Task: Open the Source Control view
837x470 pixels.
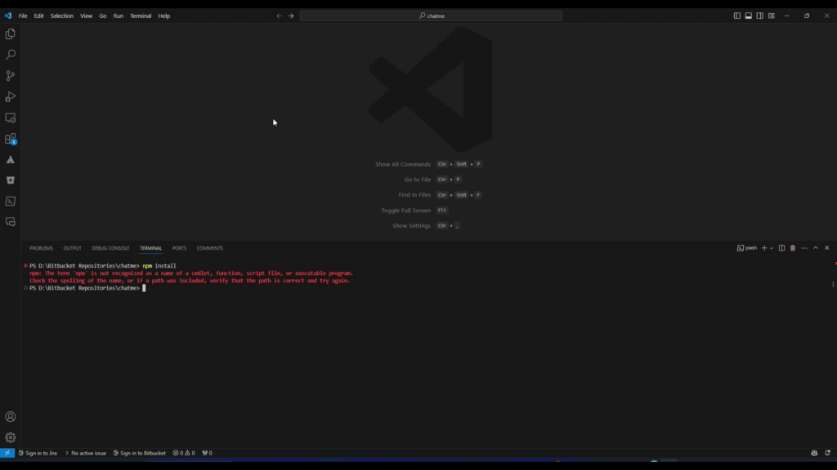Action: [10, 75]
